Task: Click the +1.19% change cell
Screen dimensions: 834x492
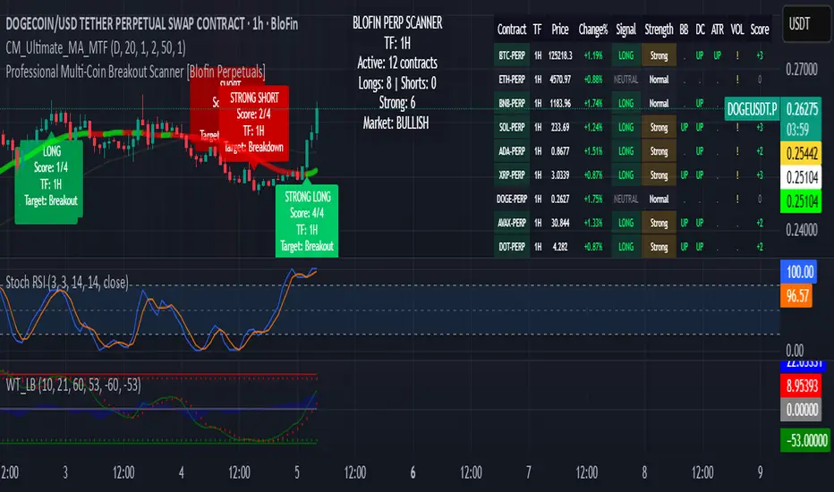Action: (593, 55)
